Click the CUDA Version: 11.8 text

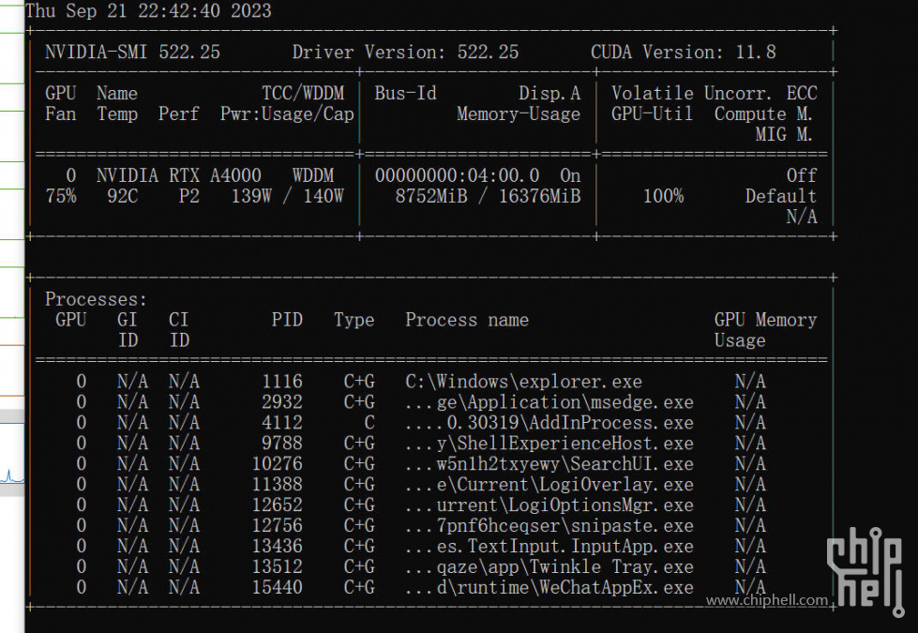click(684, 53)
